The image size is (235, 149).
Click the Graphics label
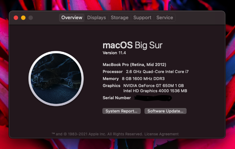click(111, 86)
